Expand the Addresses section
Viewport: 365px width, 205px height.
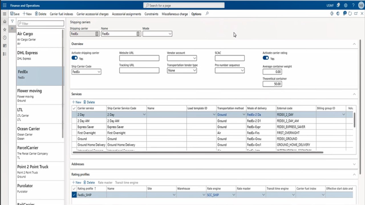coord(354,164)
